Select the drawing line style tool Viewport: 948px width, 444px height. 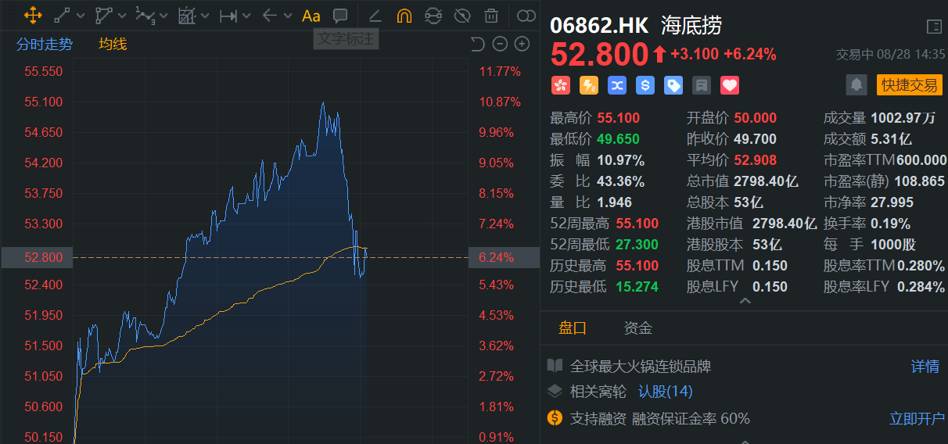pos(375,15)
